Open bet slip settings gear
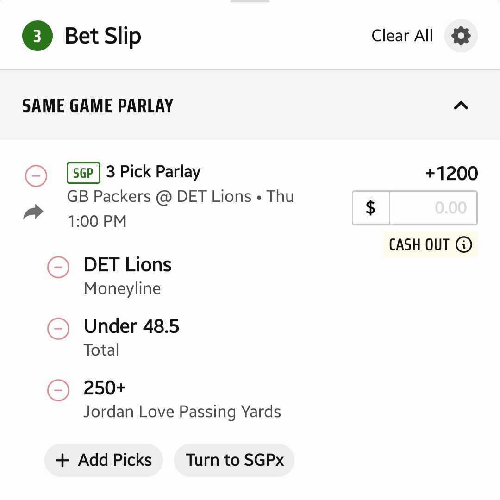The width and height of the screenshot is (500, 500). pyautogui.click(x=461, y=36)
